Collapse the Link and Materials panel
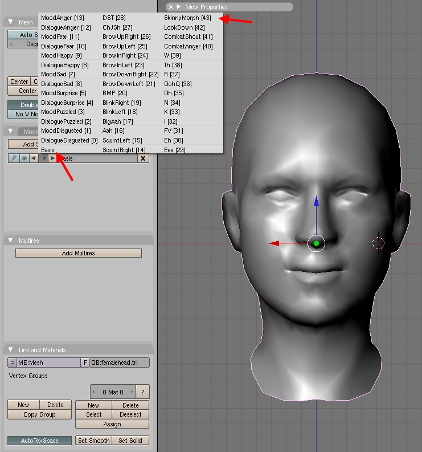Image resolution: width=422 pixels, height=452 pixels. tap(10, 350)
